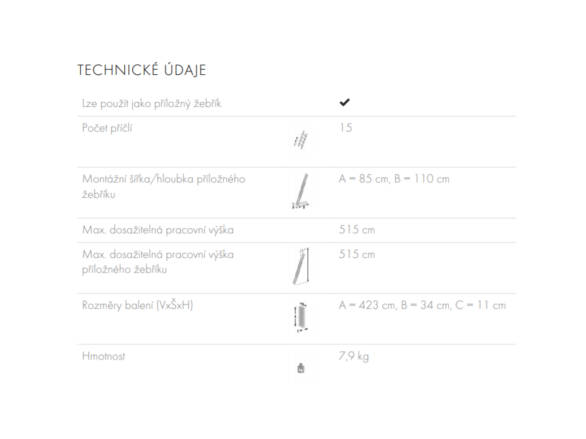Screen dimensions: 586x439
Task: Click the leaning ladder width/depth icon
Action: point(301,191)
